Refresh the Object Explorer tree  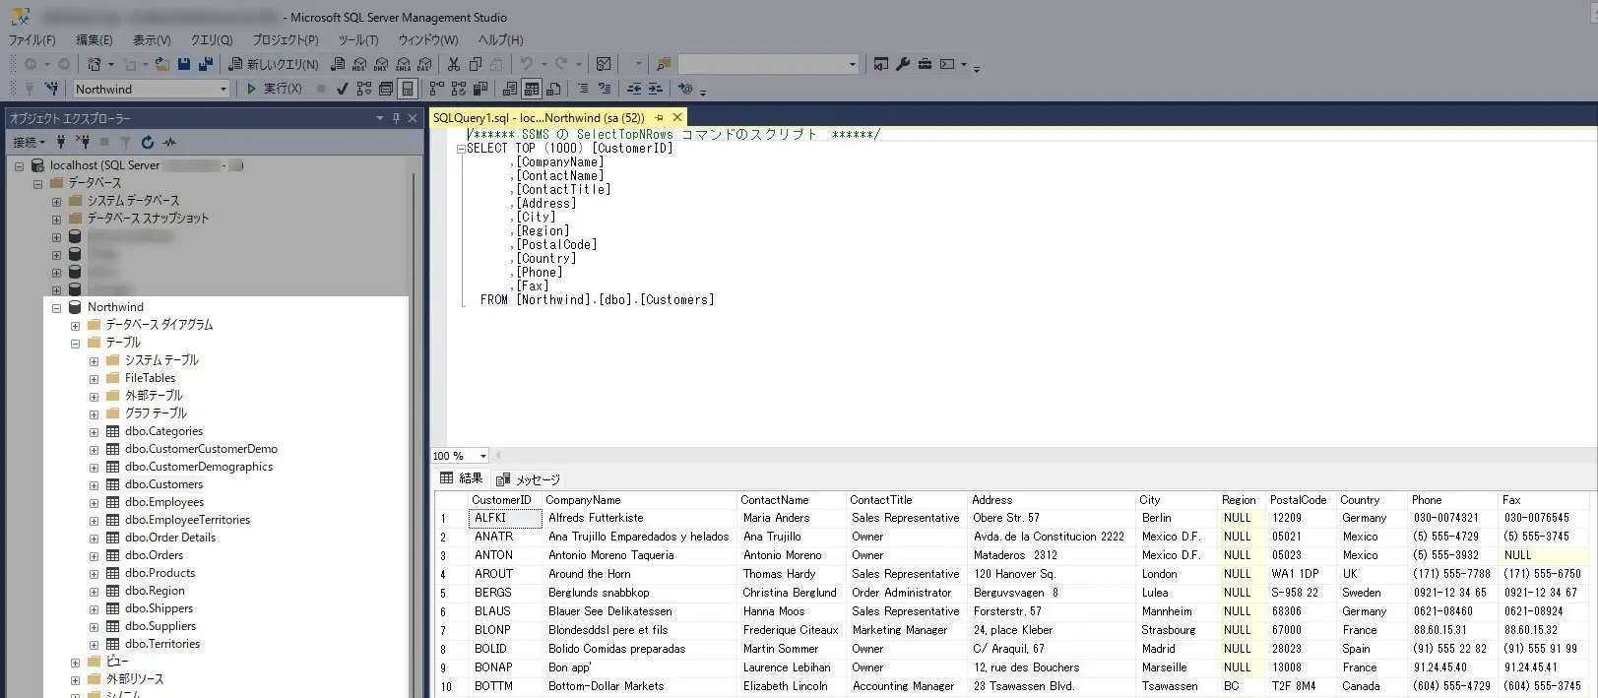[x=148, y=142]
